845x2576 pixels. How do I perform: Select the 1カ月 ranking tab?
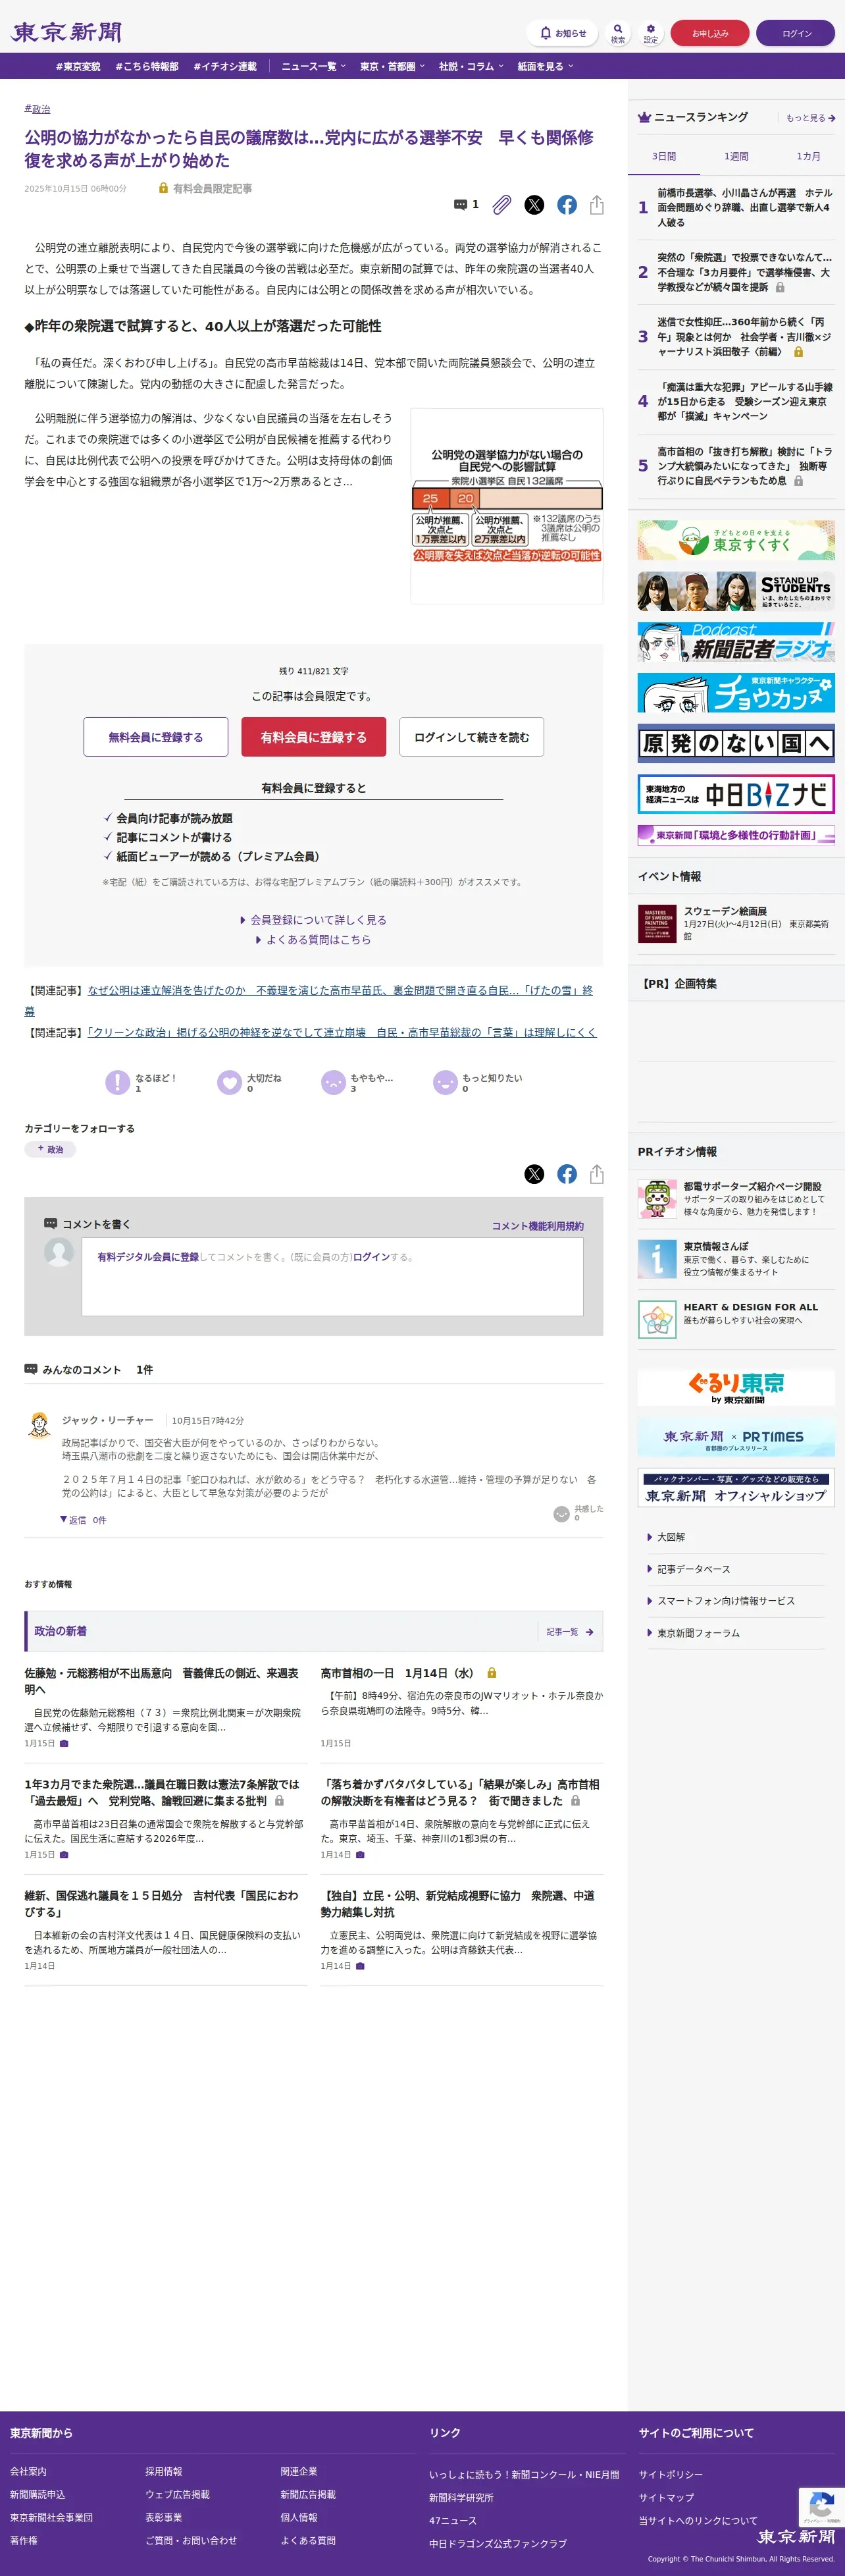pyautogui.click(x=808, y=157)
